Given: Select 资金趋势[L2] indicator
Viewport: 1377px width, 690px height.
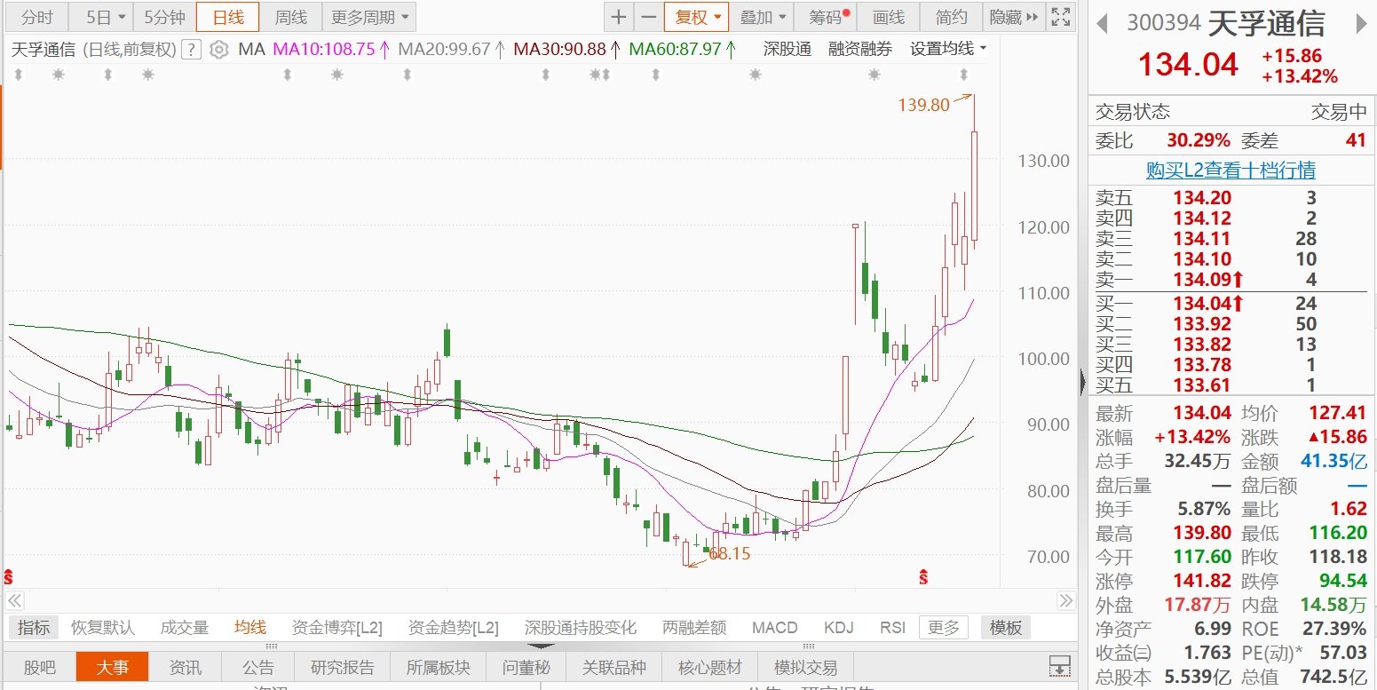Looking at the screenshot, I should tap(454, 628).
